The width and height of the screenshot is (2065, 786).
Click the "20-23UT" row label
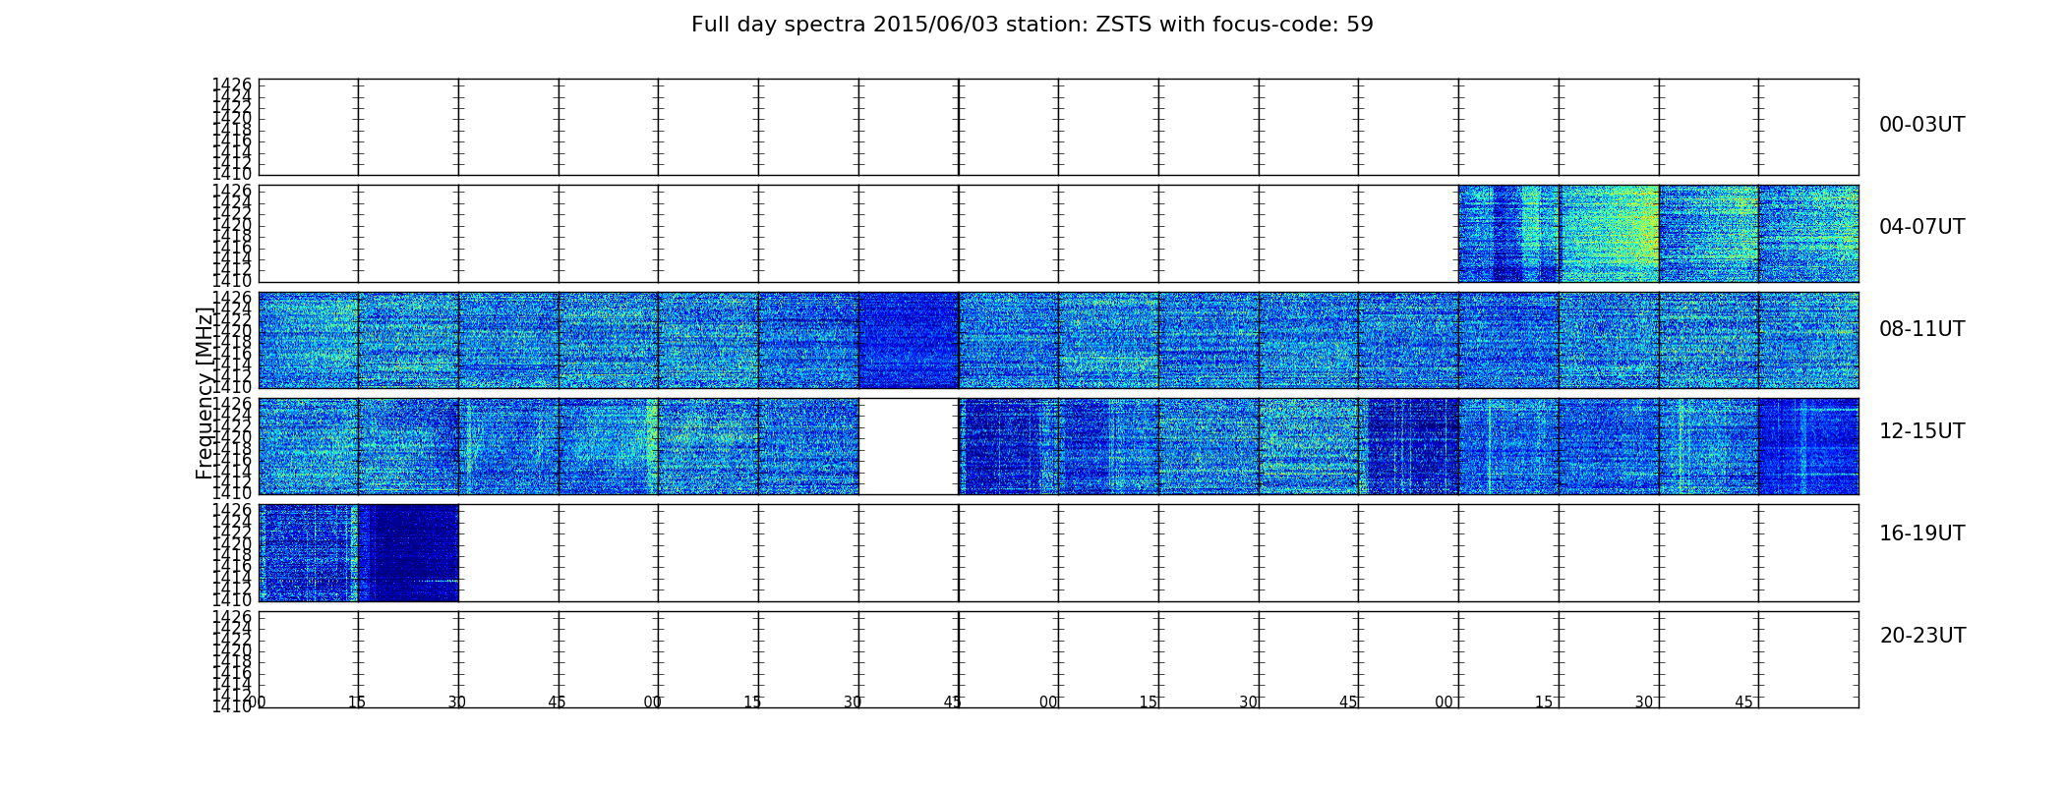tap(1922, 636)
